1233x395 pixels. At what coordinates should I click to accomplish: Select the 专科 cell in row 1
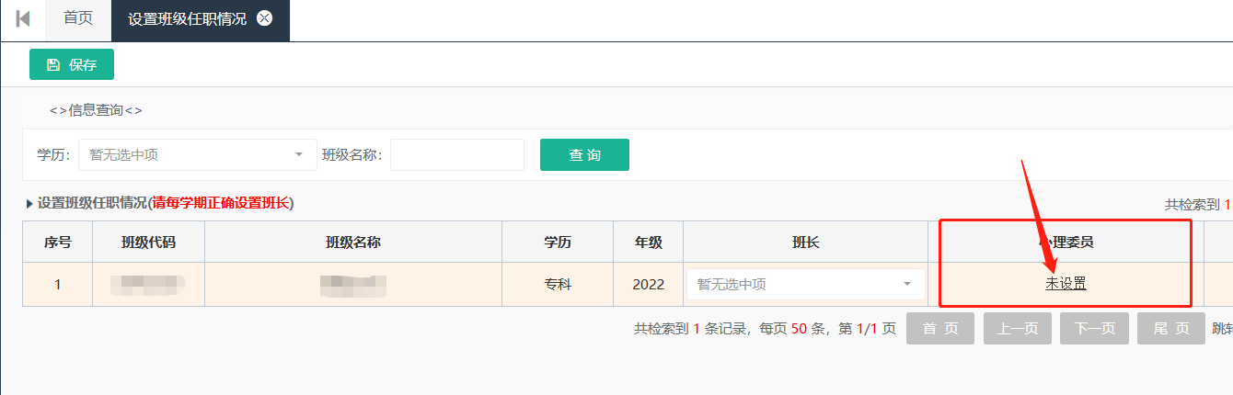point(558,285)
